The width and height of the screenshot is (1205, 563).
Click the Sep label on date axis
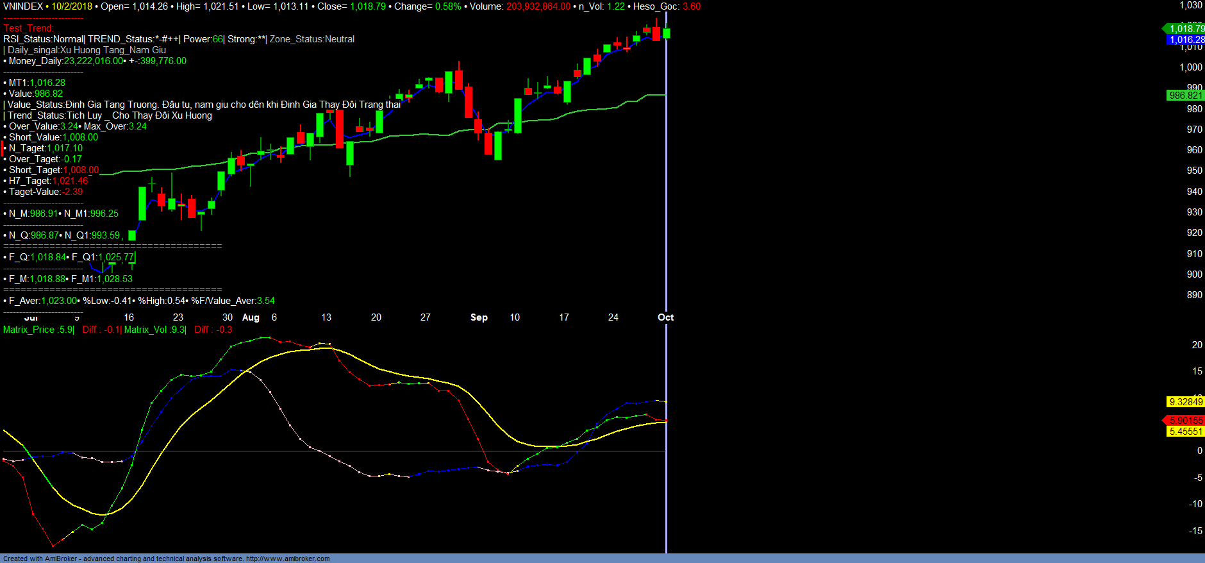[x=479, y=317]
